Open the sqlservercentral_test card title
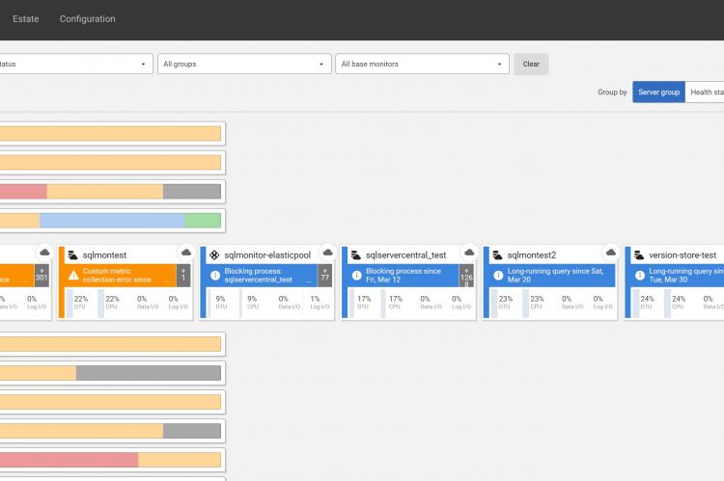The image size is (724, 481). click(405, 255)
